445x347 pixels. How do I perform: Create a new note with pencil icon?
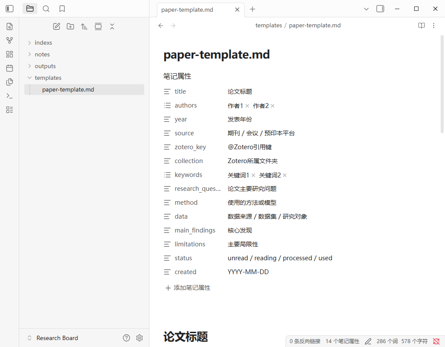[56, 26]
